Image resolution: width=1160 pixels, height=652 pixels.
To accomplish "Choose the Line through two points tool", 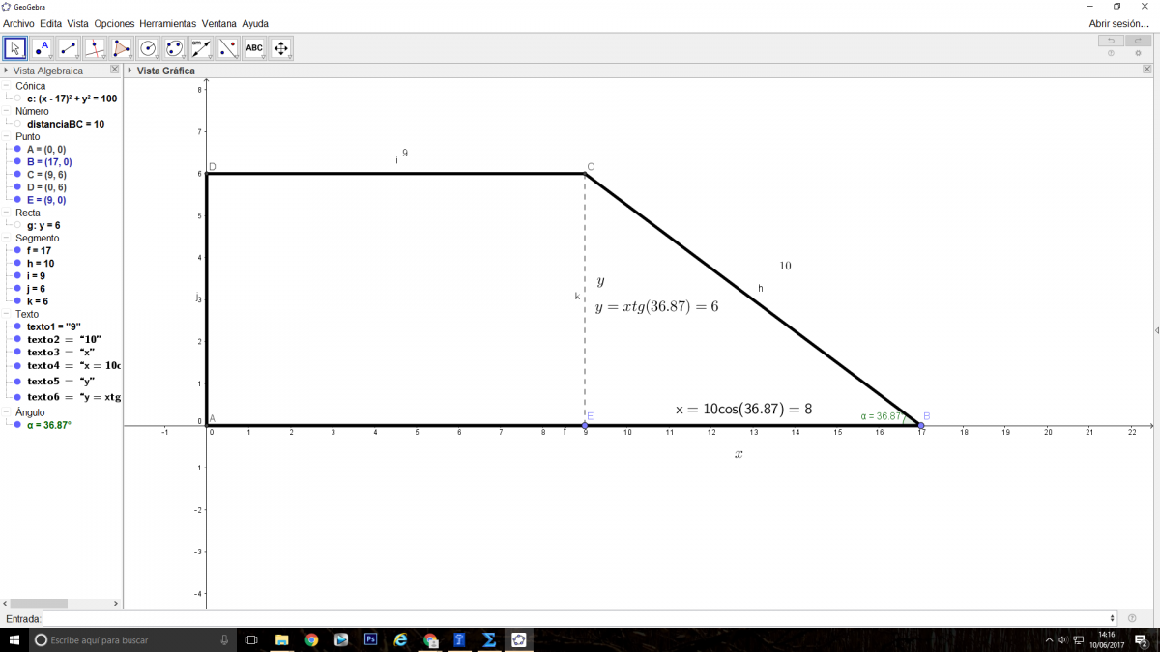I will [69, 48].
